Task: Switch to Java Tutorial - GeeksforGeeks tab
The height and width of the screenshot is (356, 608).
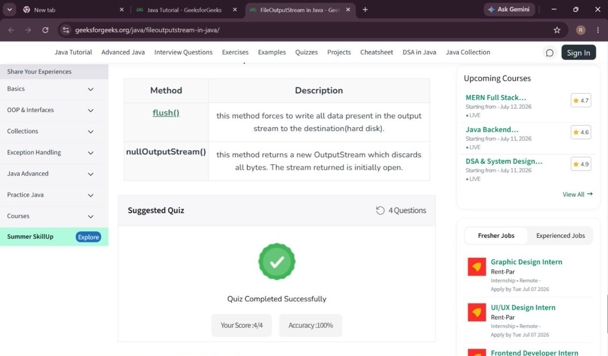Action: click(186, 10)
